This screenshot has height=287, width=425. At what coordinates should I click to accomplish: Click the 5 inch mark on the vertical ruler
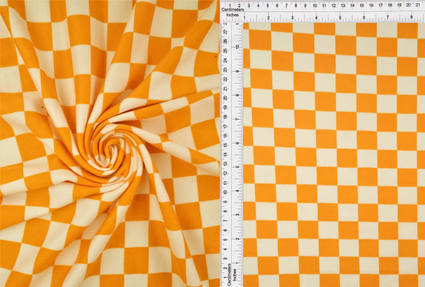tap(238, 165)
